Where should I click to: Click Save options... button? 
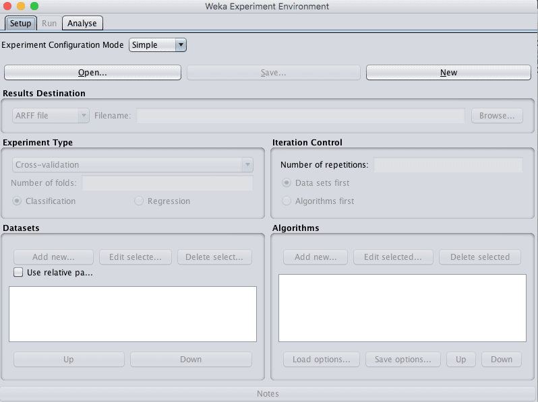pyautogui.click(x=402, y=360)
